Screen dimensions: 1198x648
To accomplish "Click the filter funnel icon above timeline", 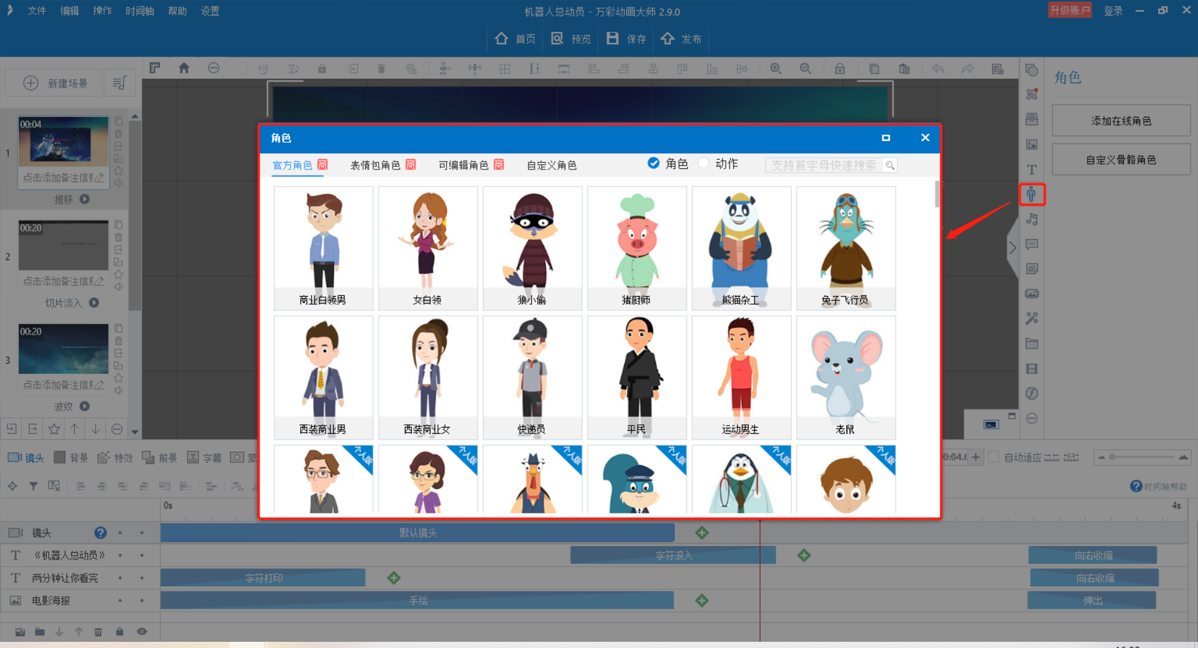I will click(33, 486).
